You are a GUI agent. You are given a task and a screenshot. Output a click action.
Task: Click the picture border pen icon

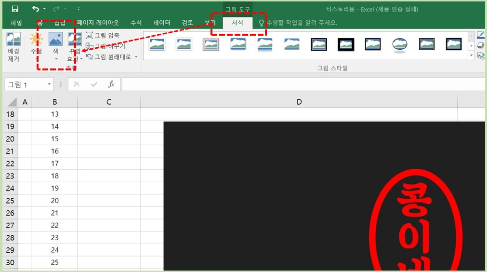coord(480,35)
